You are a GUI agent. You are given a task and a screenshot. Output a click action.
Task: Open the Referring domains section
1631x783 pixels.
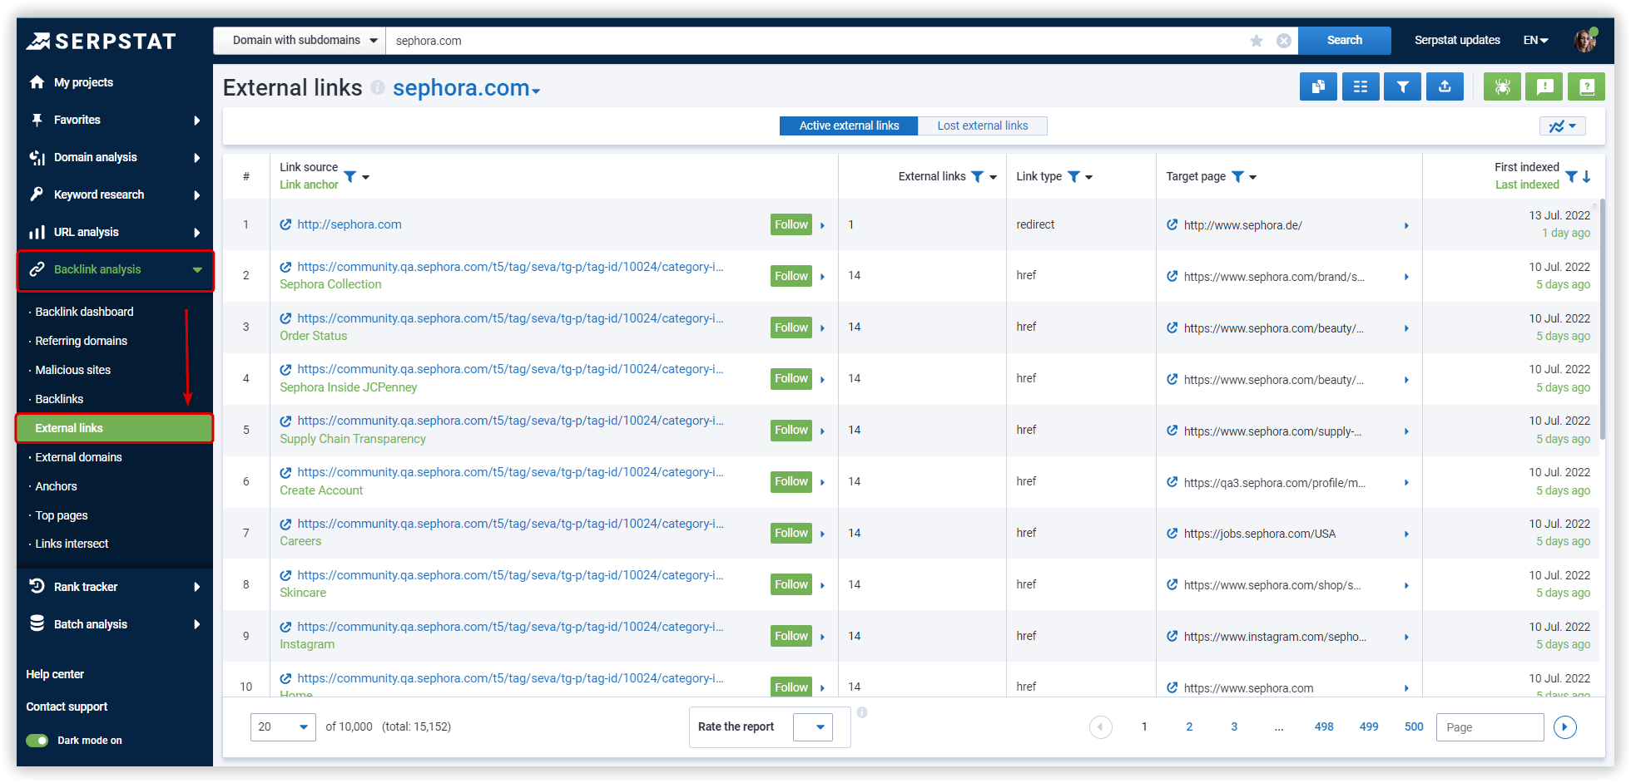(81, 341)
